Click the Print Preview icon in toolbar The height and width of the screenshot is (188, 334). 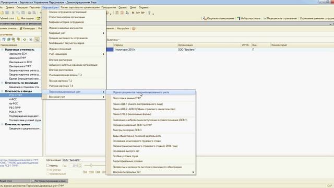point(34,13)
